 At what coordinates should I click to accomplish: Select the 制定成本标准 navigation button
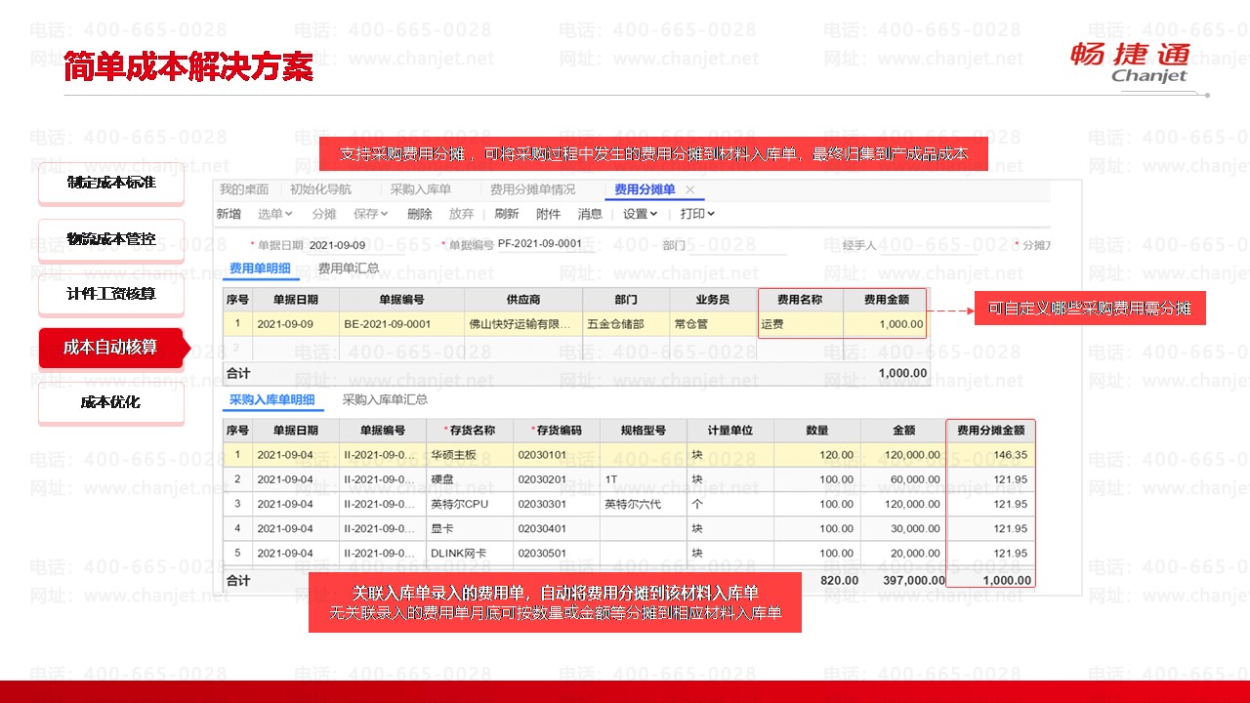pos(111,183)
